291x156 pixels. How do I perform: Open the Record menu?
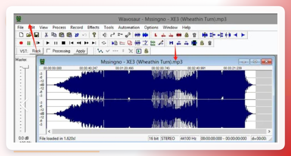76,27
